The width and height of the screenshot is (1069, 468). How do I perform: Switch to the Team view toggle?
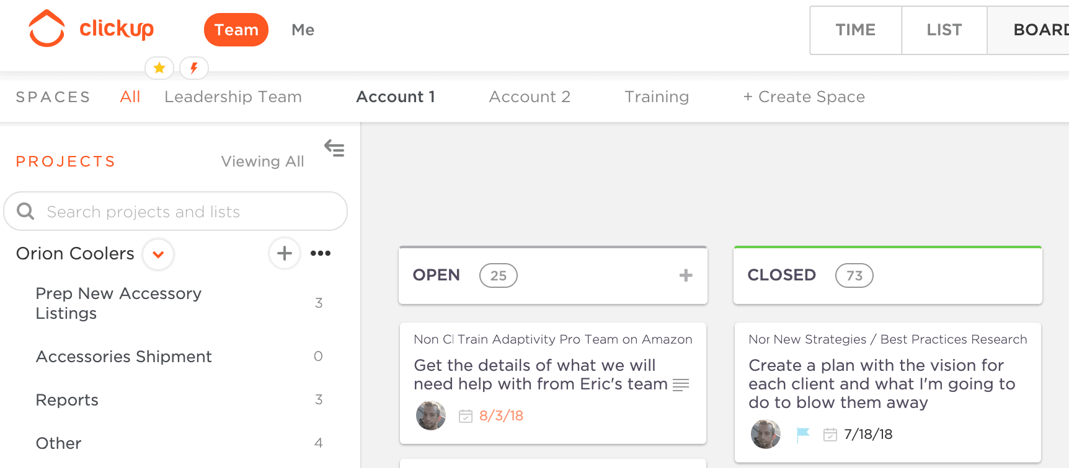[x=236, y=30]
